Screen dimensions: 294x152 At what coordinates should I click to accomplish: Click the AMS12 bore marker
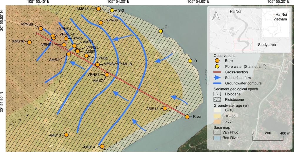(165, 108)
